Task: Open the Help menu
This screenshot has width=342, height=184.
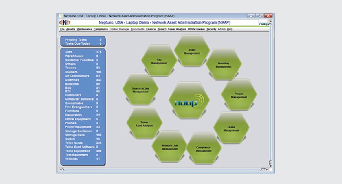Action: click(x=230, y=29)
